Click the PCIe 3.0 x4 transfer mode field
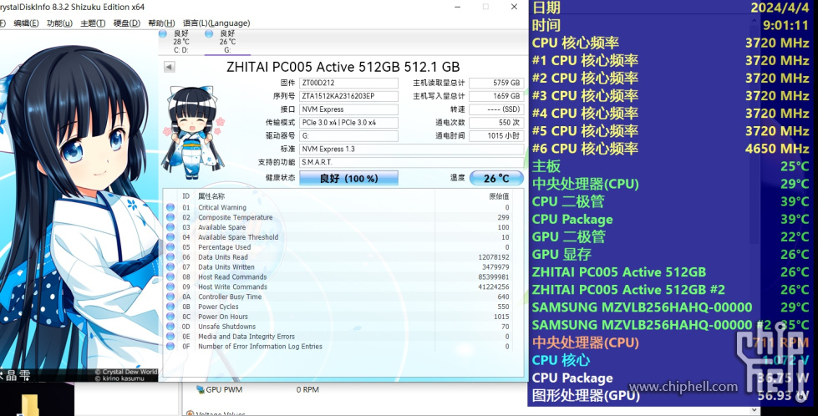 (x=348, y=123)
